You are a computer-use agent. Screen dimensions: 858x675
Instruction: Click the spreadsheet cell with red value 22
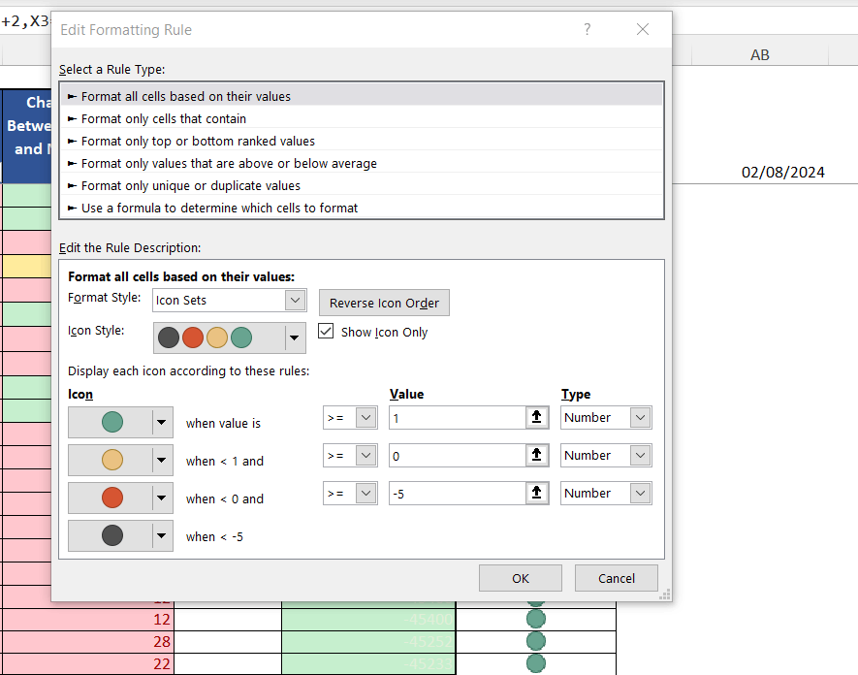click(x=88, y=663)
